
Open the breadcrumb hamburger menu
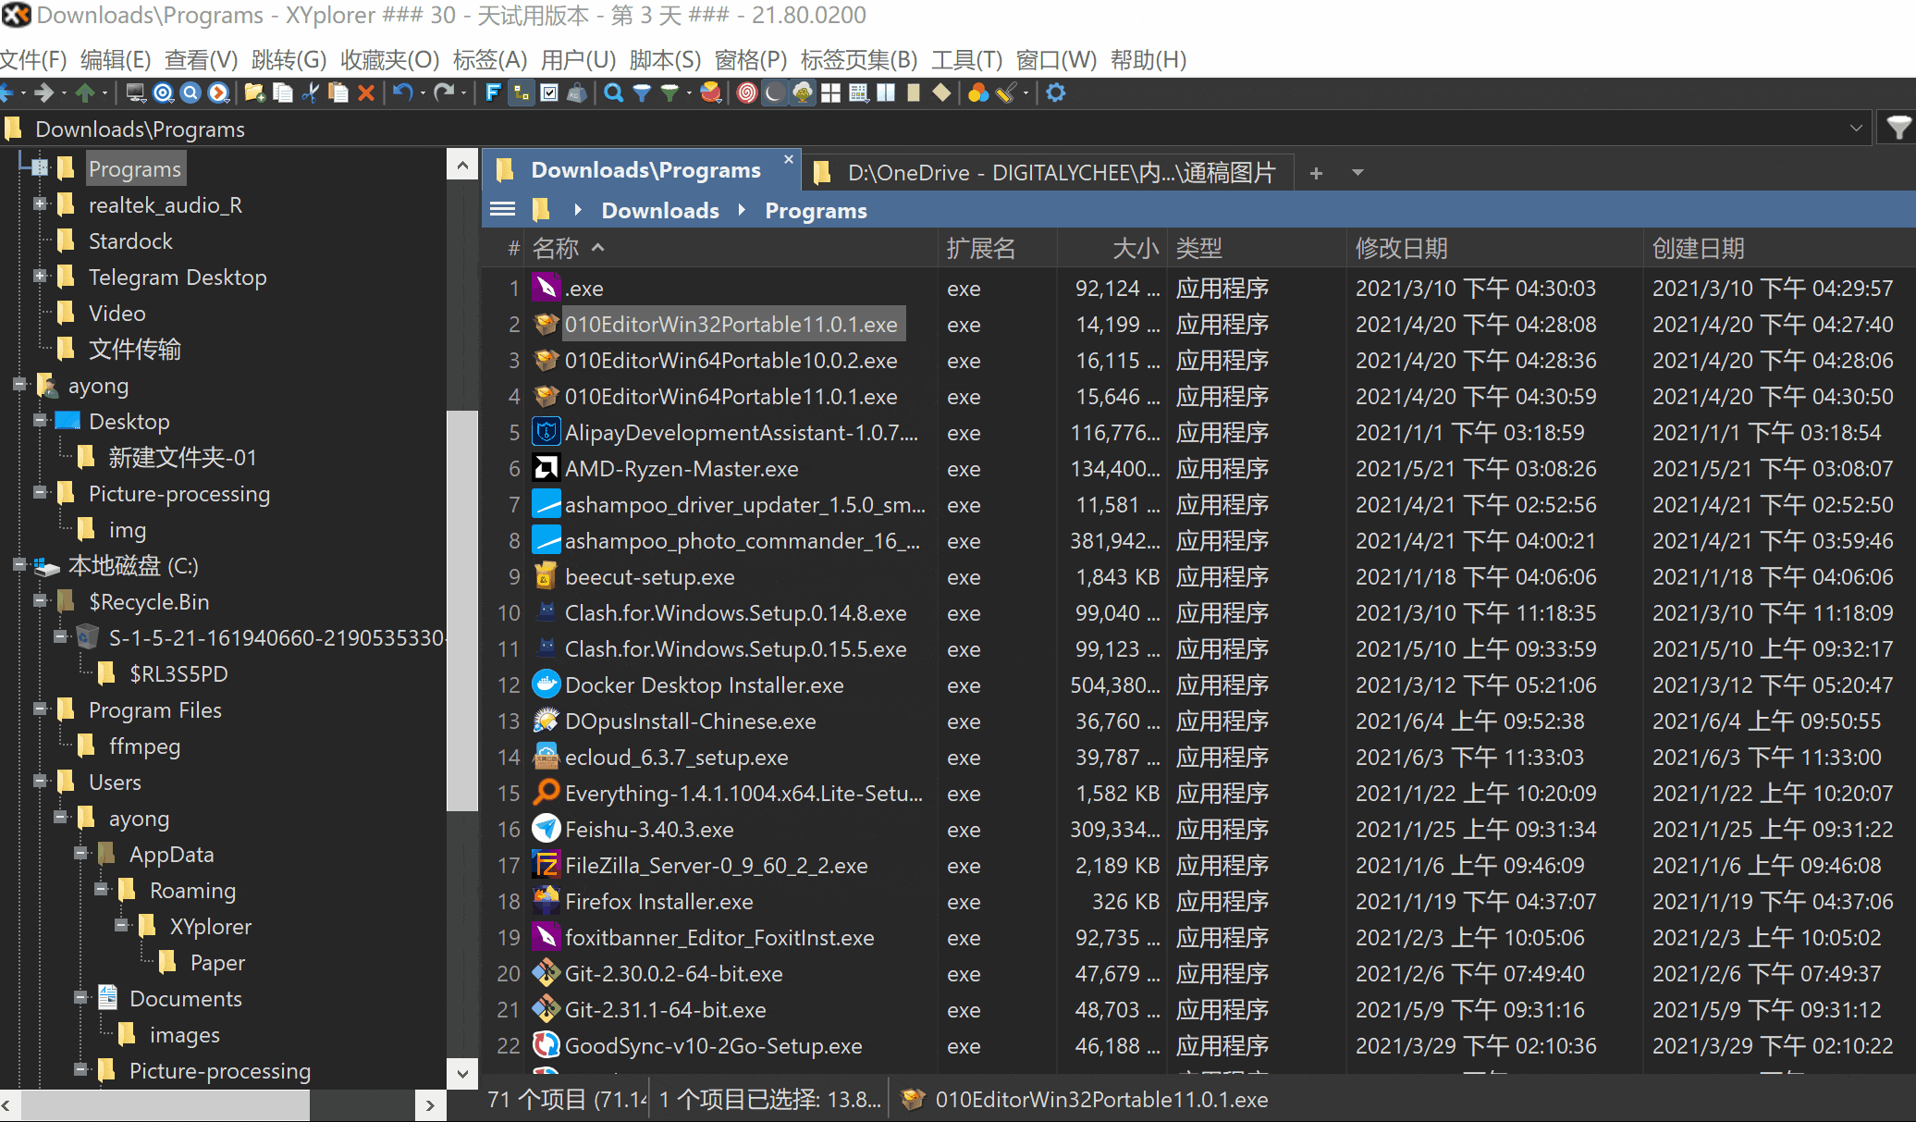[x=502, y=210]
